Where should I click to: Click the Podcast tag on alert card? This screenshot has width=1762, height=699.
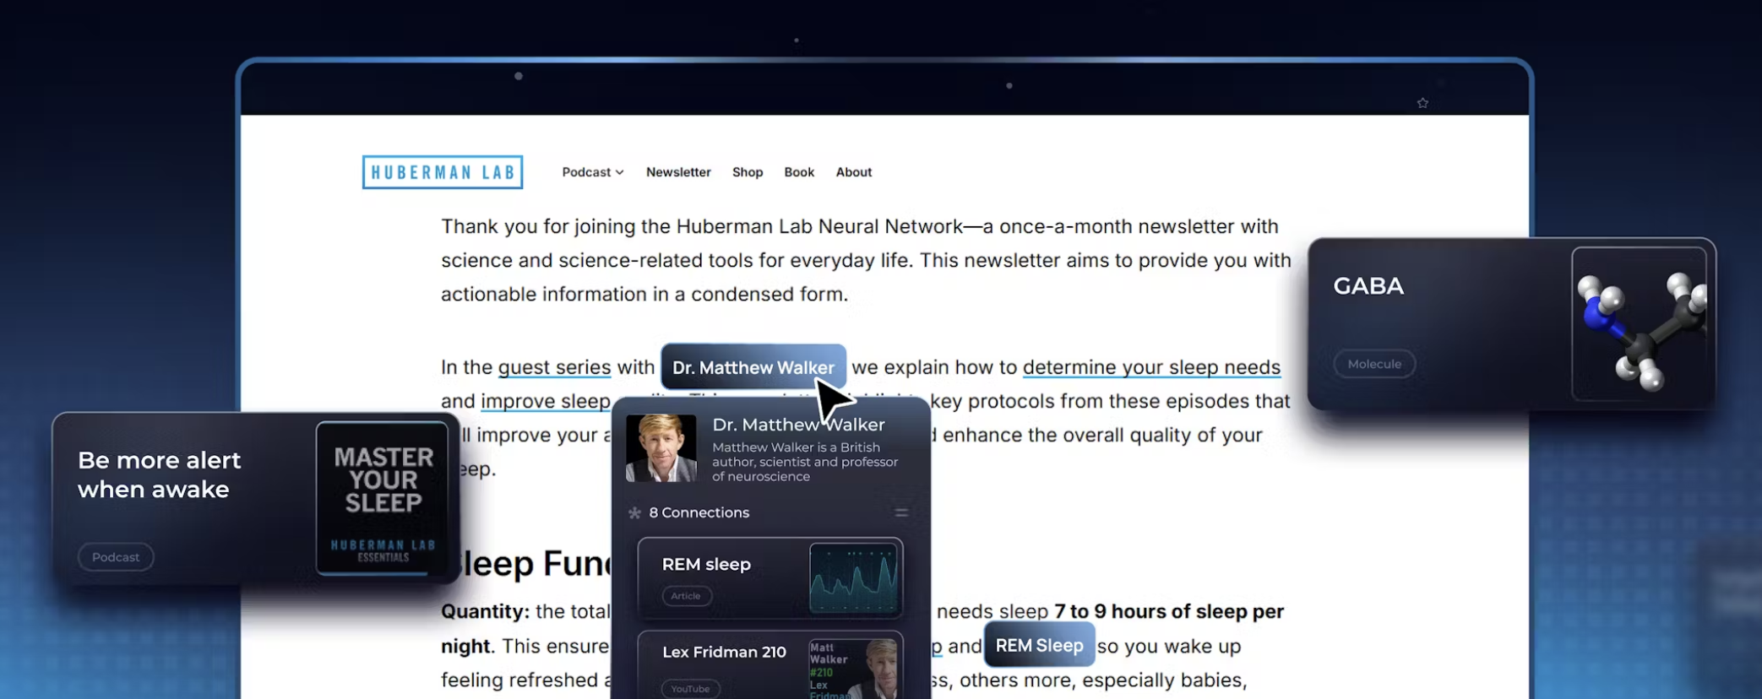116,557
